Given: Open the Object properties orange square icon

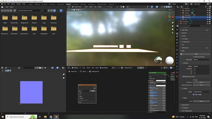Looking at the screenshot, I should (177, 54).
